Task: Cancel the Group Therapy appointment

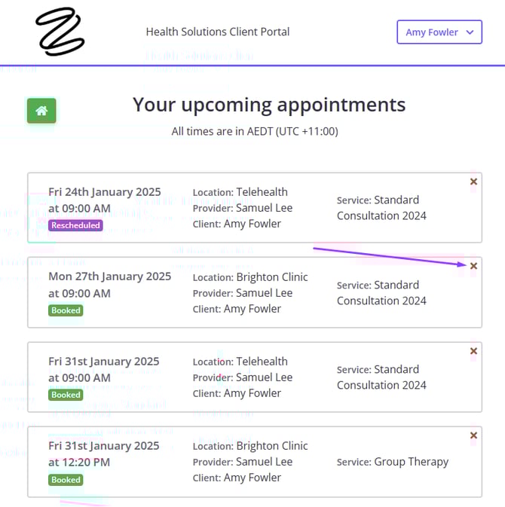Action: tap(473, 435)
